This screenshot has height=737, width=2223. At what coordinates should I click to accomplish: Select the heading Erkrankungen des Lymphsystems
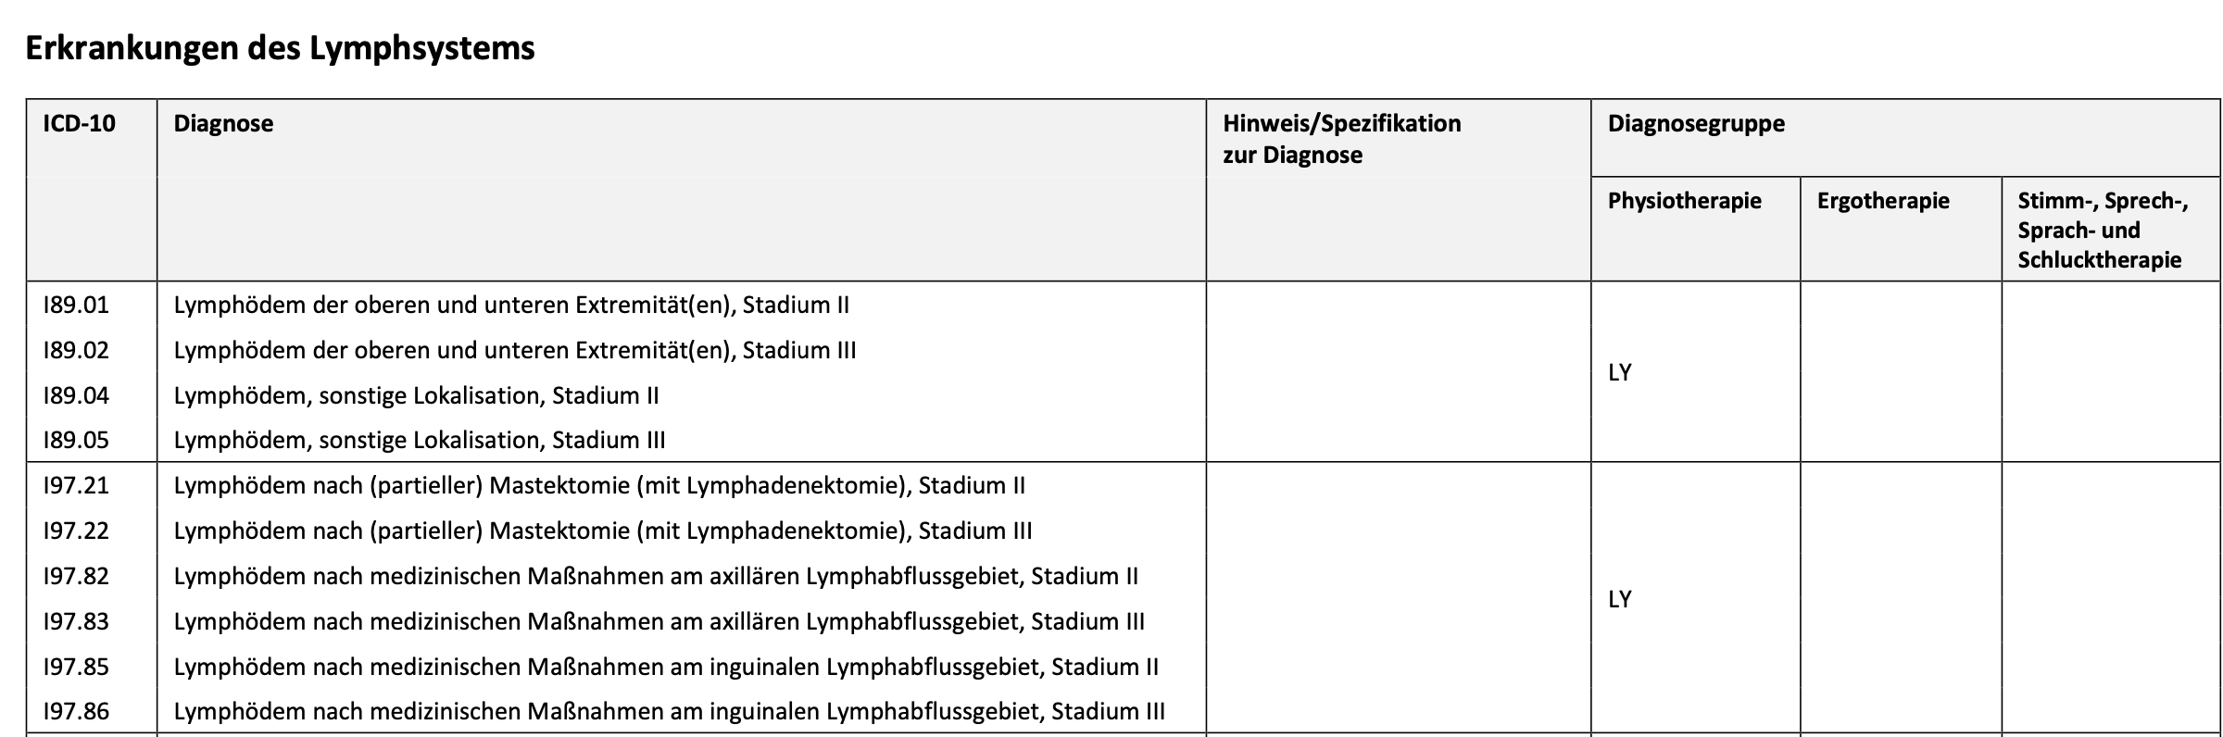pyautogui.click(x=280, y=48)
